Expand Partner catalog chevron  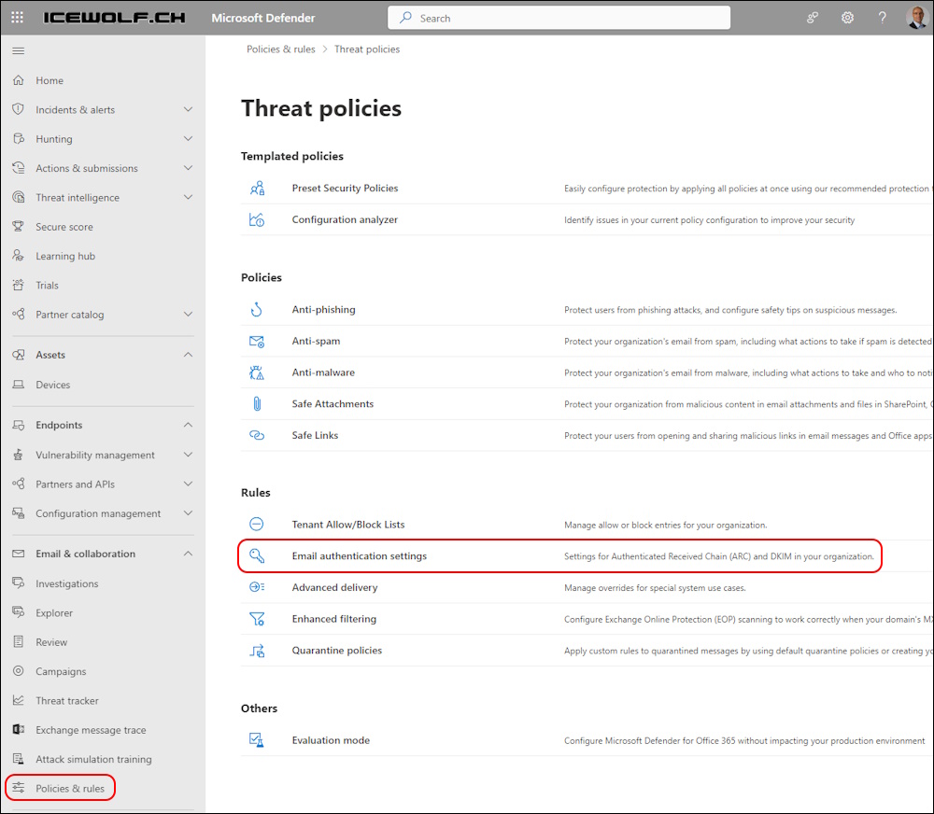coord(189,314)
